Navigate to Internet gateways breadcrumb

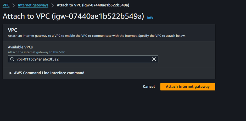33,5
